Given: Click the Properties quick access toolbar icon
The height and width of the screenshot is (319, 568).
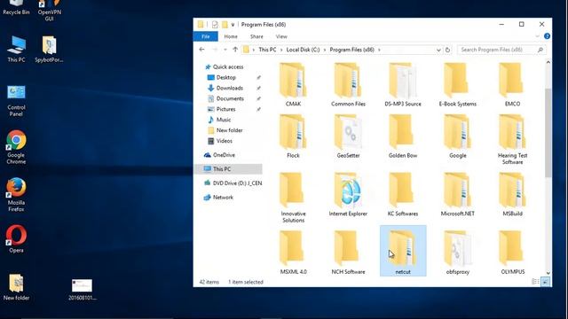Looking at the screenshot, I should pyautogui.click(x=215, y=24).
